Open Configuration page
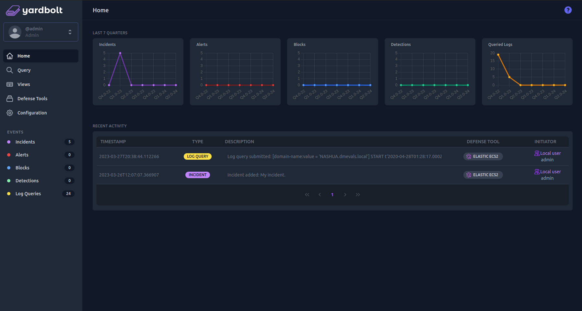Screen dimensions: 582x311 (41, 113)
